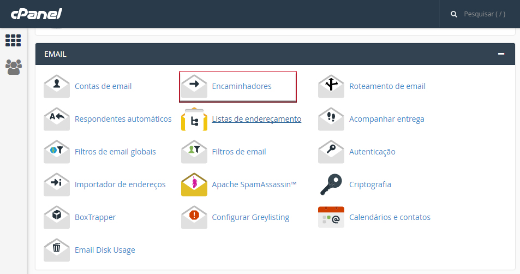
Task: Open the sidebar user manager icon
Action: 13,67
